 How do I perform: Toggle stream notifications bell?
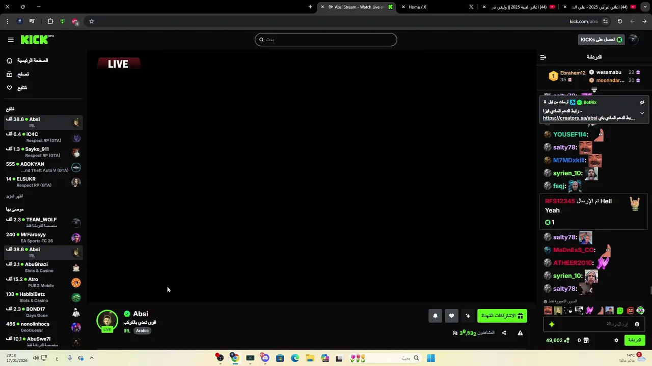click(435, 316)
